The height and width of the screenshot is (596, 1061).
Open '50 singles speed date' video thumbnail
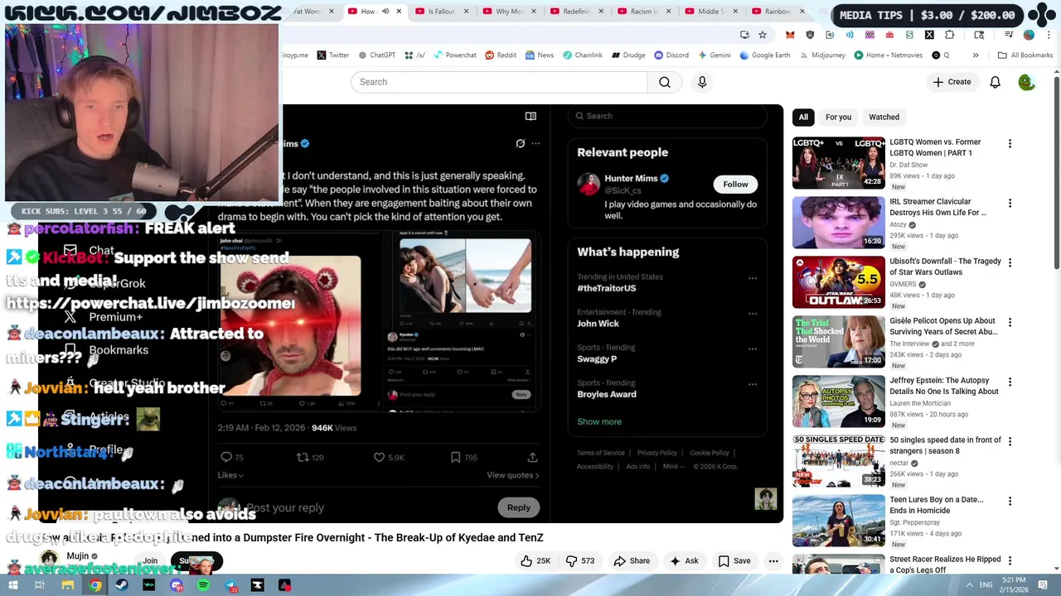[x=838, y=461]
